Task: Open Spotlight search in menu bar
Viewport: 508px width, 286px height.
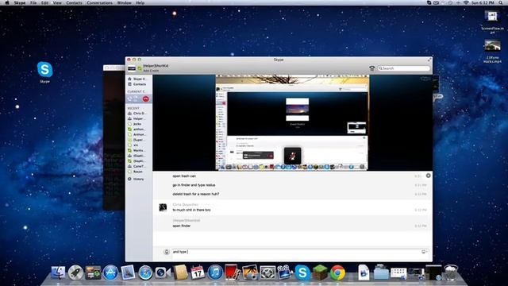Action: pyautogui.click(x=501, y=2)
